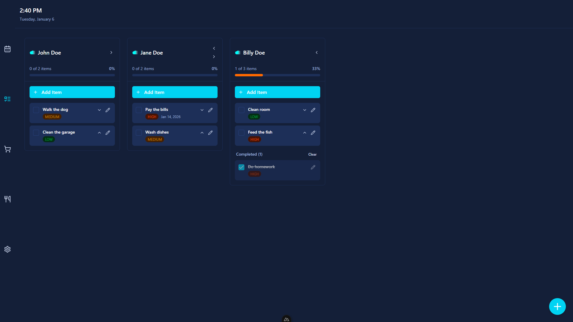573x322 pixels.
Task: Move Clean the garage up with chevron
Action: (99, 133)
